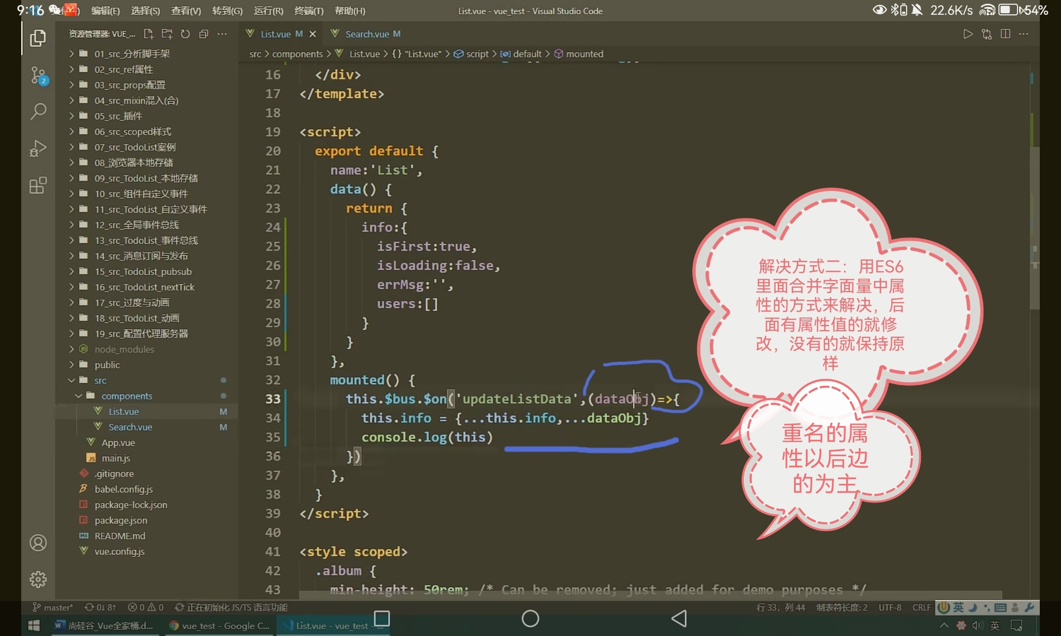Expand the public folder
1061x636 pixels.
(107, 365)
